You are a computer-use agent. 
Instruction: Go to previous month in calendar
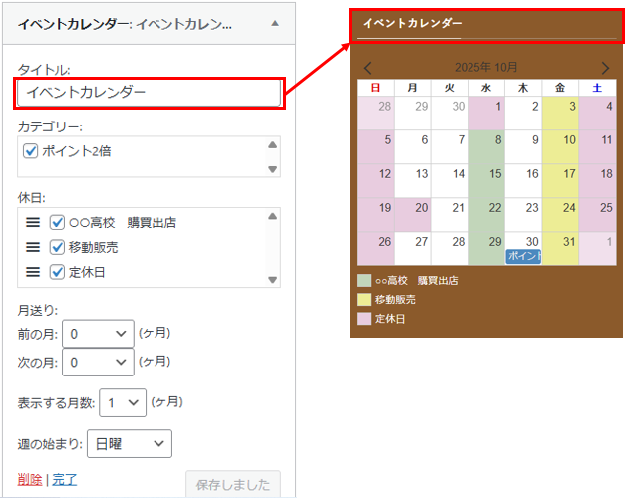[368, 68]
